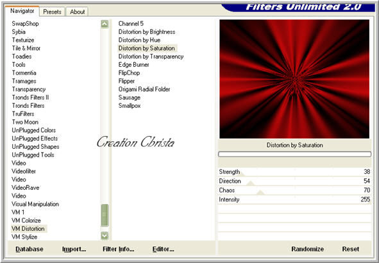This screenshot has width=379, height=263.
Task: Click the Database button
Action: tap(29, 249)
